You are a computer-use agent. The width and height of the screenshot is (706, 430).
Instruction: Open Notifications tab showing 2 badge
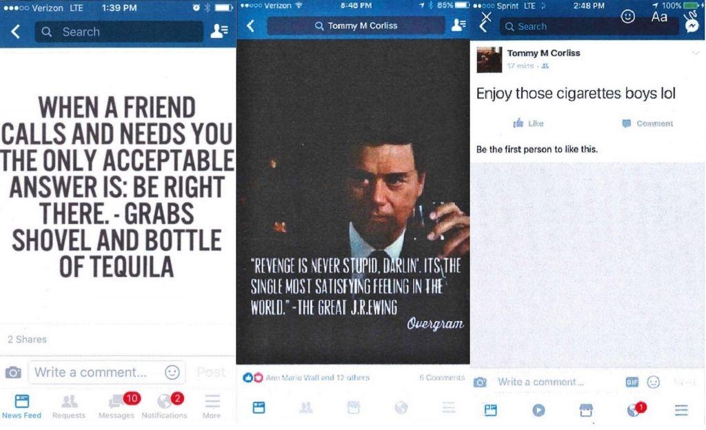point(164,406)
